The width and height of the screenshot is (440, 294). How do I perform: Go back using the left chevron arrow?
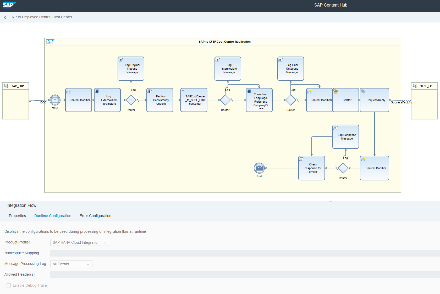point(5,17)
